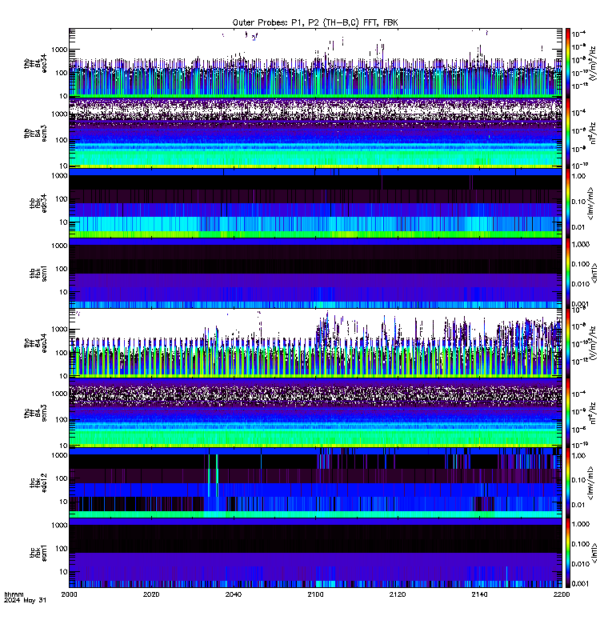Select the thc fbk edc12 panel label
This screenshot has height=640, width=600.
coord(38,483)
